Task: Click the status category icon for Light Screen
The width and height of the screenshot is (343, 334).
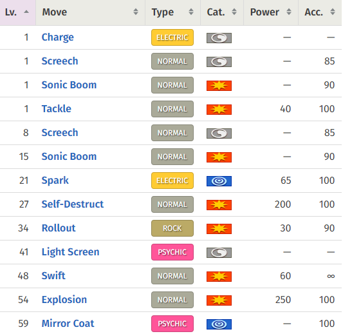Action: [219, 253]
